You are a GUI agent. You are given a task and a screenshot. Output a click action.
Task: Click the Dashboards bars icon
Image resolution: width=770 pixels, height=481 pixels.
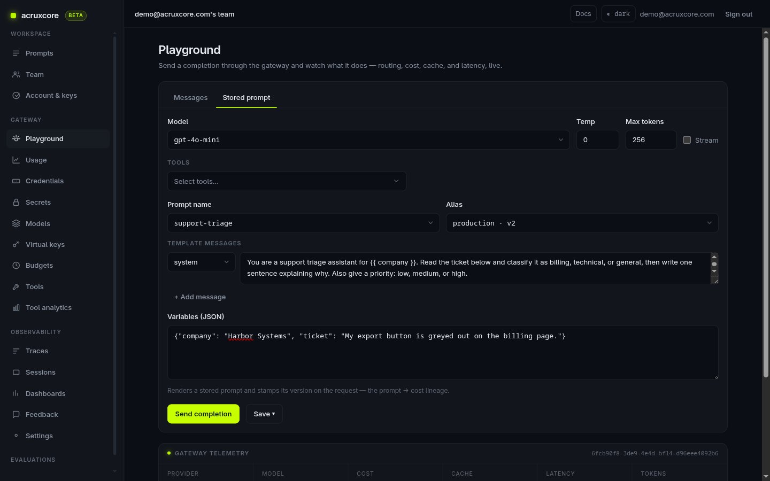[x=16, y=393]
